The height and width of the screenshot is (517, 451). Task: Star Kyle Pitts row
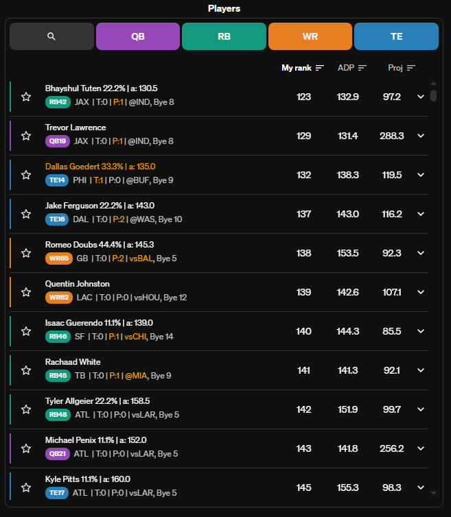pyautogui.click(x=26, y=488)
